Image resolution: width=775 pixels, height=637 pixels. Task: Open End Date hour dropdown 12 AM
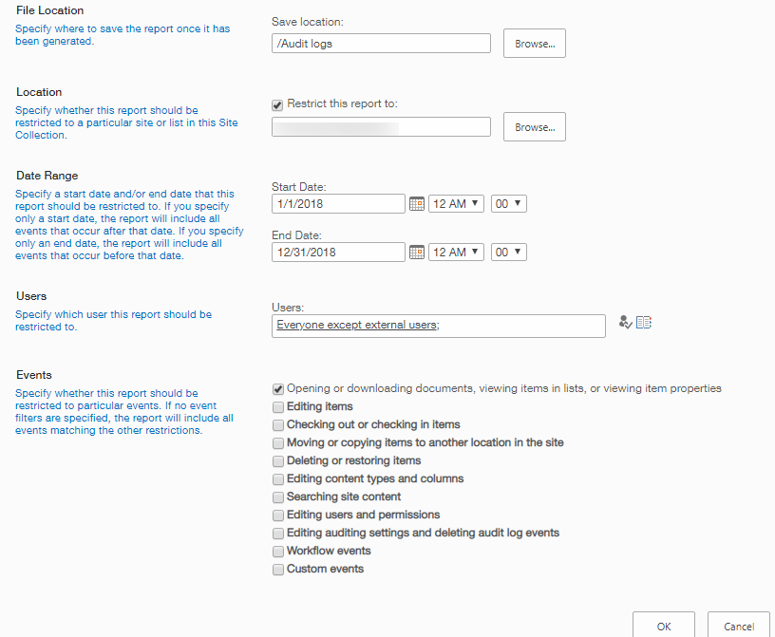(456, 252)
